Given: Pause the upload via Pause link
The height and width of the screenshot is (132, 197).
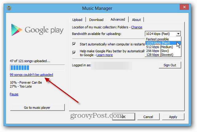Looking at the screenshot, I should pyautogui.click(x=14, y=94).
